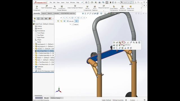Click Linear Component Pattern tool
180x101 pixels.
tap(75, 7)
